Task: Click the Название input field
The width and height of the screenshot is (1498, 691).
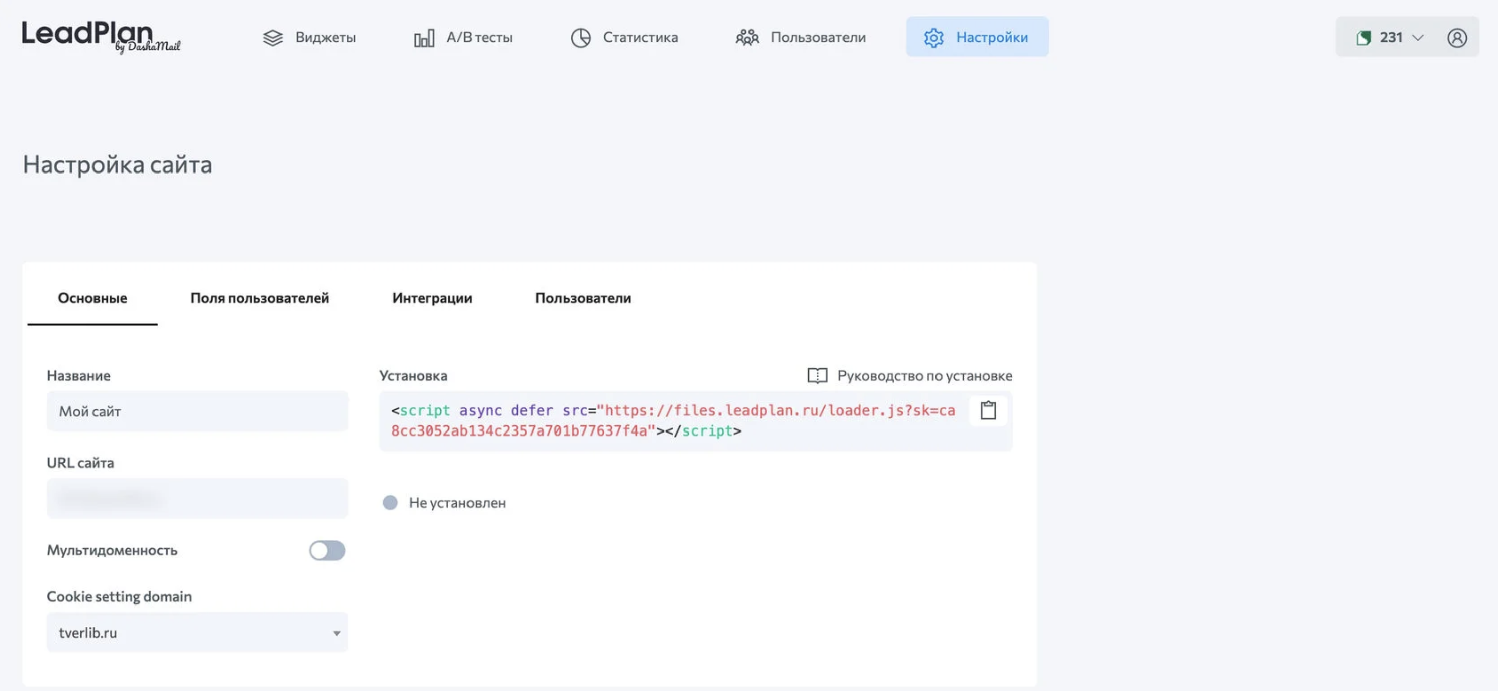Action: 197,411
